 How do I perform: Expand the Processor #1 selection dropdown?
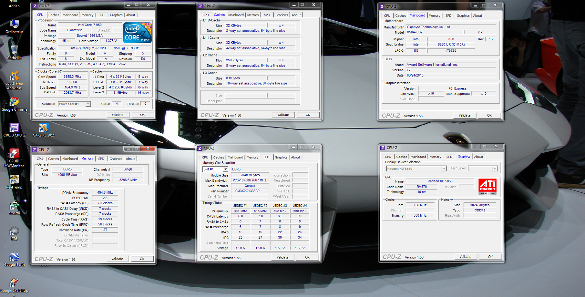88,104
